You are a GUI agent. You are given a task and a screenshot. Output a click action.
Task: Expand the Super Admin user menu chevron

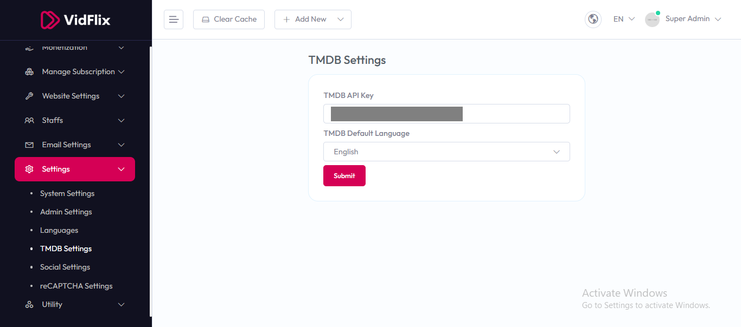718,19
